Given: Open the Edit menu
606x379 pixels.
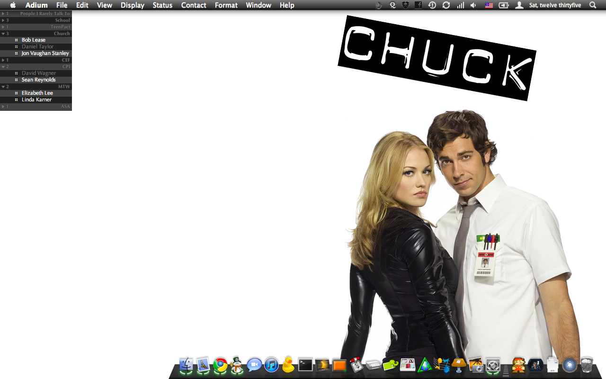Looking at the screenshot, I should coord(82,5).
